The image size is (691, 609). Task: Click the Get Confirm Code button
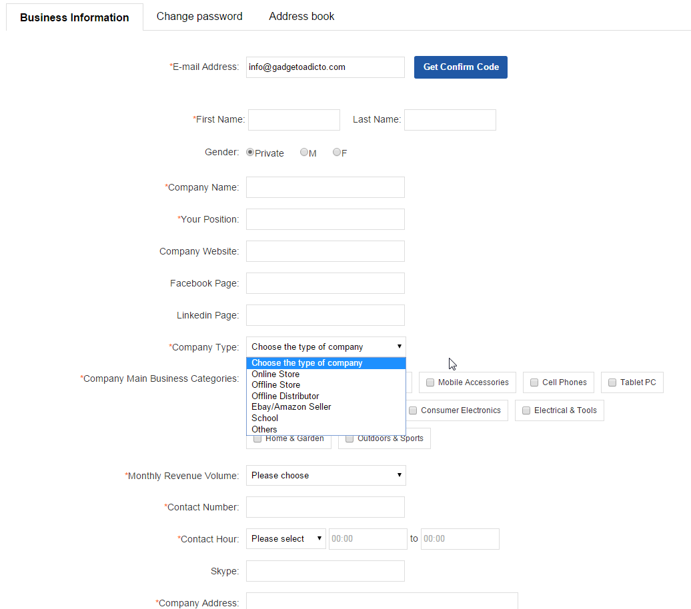[461, 67]
